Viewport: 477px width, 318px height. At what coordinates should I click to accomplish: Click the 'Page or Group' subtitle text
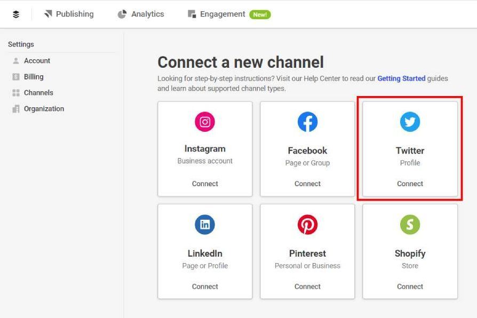tap(307, 163)
